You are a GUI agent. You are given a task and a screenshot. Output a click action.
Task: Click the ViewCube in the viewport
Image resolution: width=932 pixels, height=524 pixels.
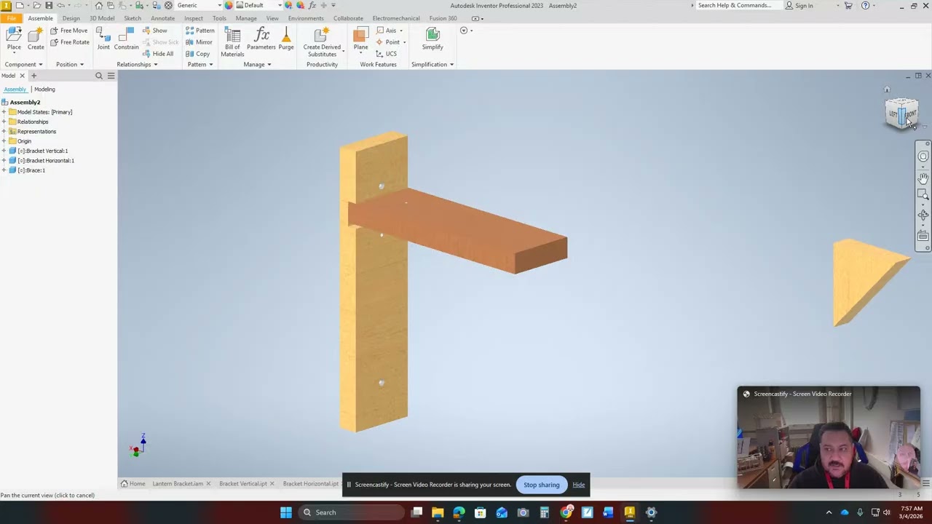click(x=901, y=114)
